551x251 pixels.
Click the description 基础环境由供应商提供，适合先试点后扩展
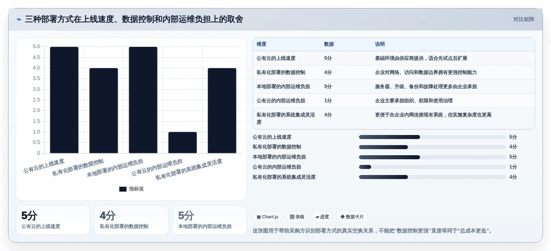(x=421, y=58)
